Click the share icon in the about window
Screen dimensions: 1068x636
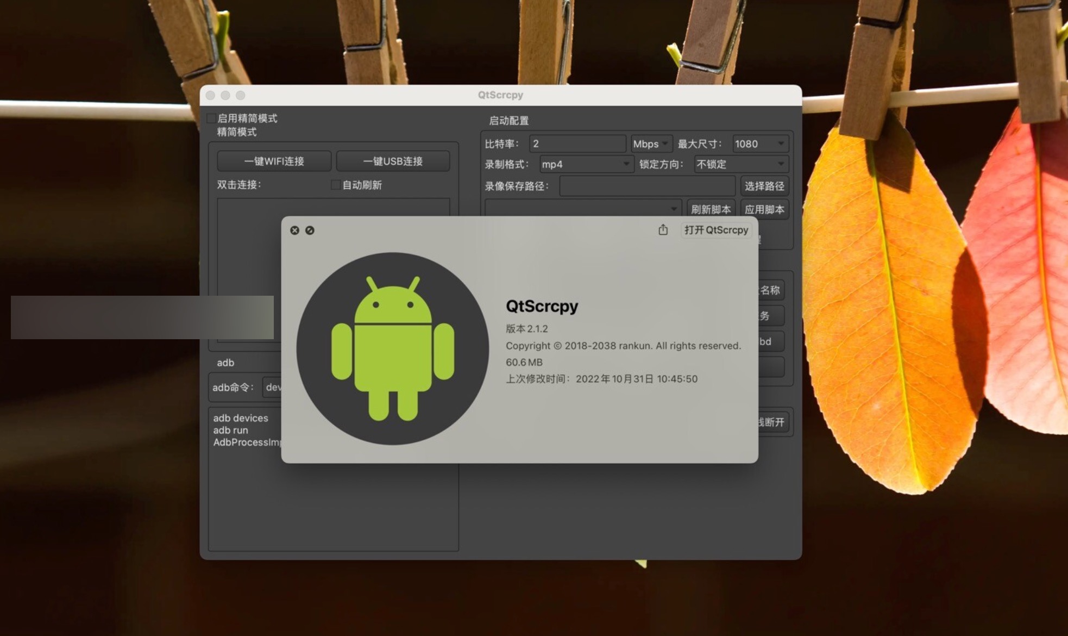662,230
